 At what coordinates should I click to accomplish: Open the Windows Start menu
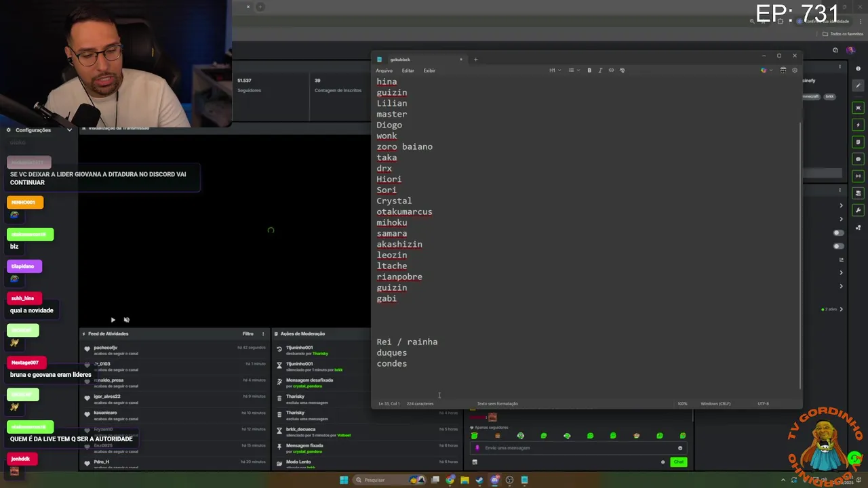point(344,480)
